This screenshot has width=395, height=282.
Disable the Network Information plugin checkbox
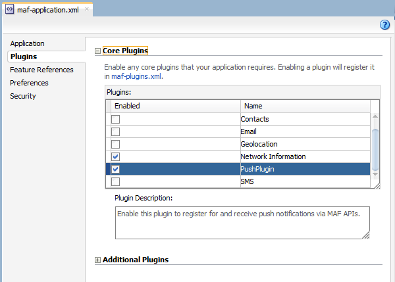click(x=116, y=156)
